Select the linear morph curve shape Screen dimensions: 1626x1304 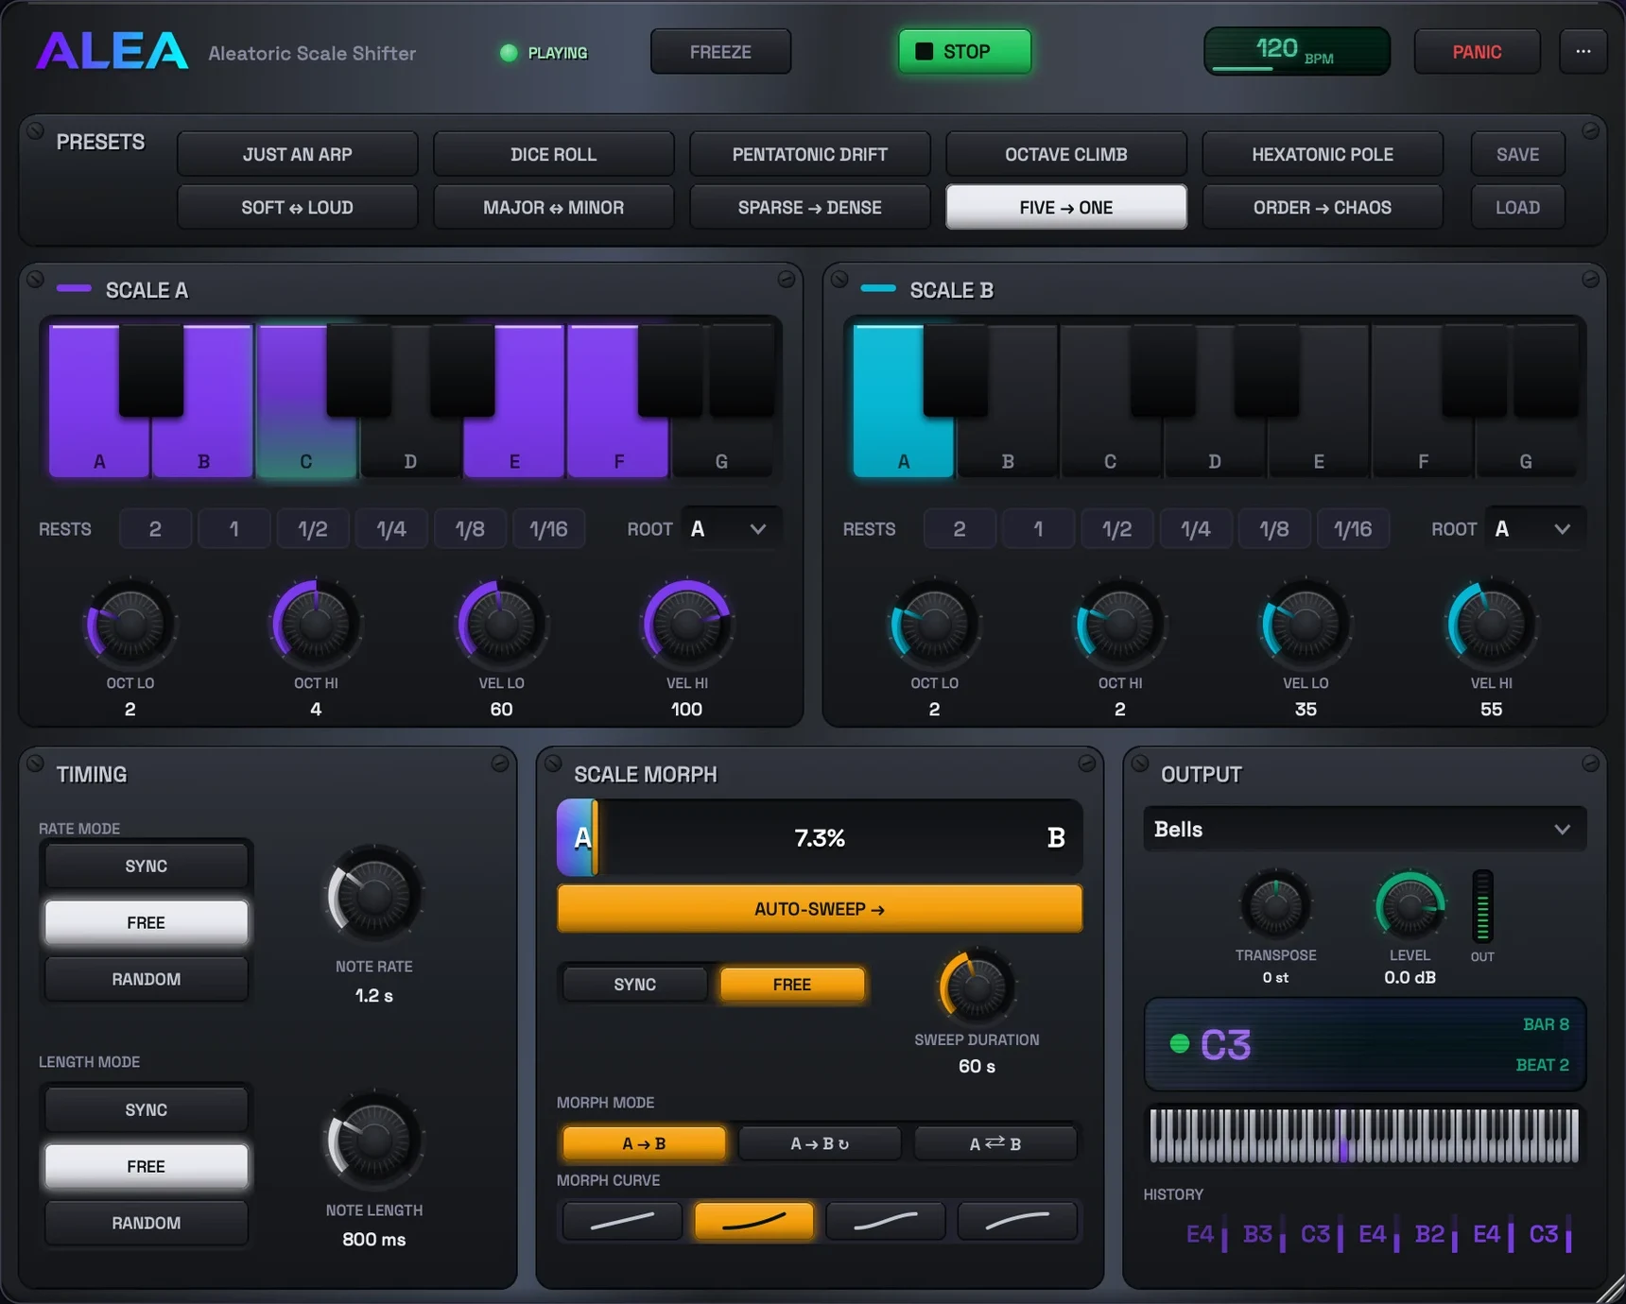622,1221
